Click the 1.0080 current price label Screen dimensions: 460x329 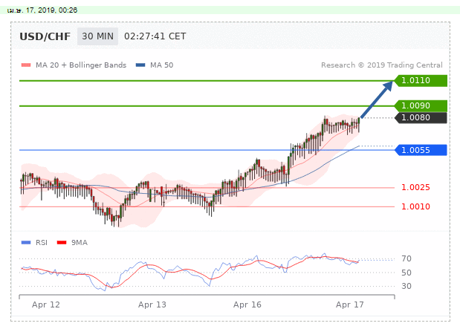click(421, 117)
